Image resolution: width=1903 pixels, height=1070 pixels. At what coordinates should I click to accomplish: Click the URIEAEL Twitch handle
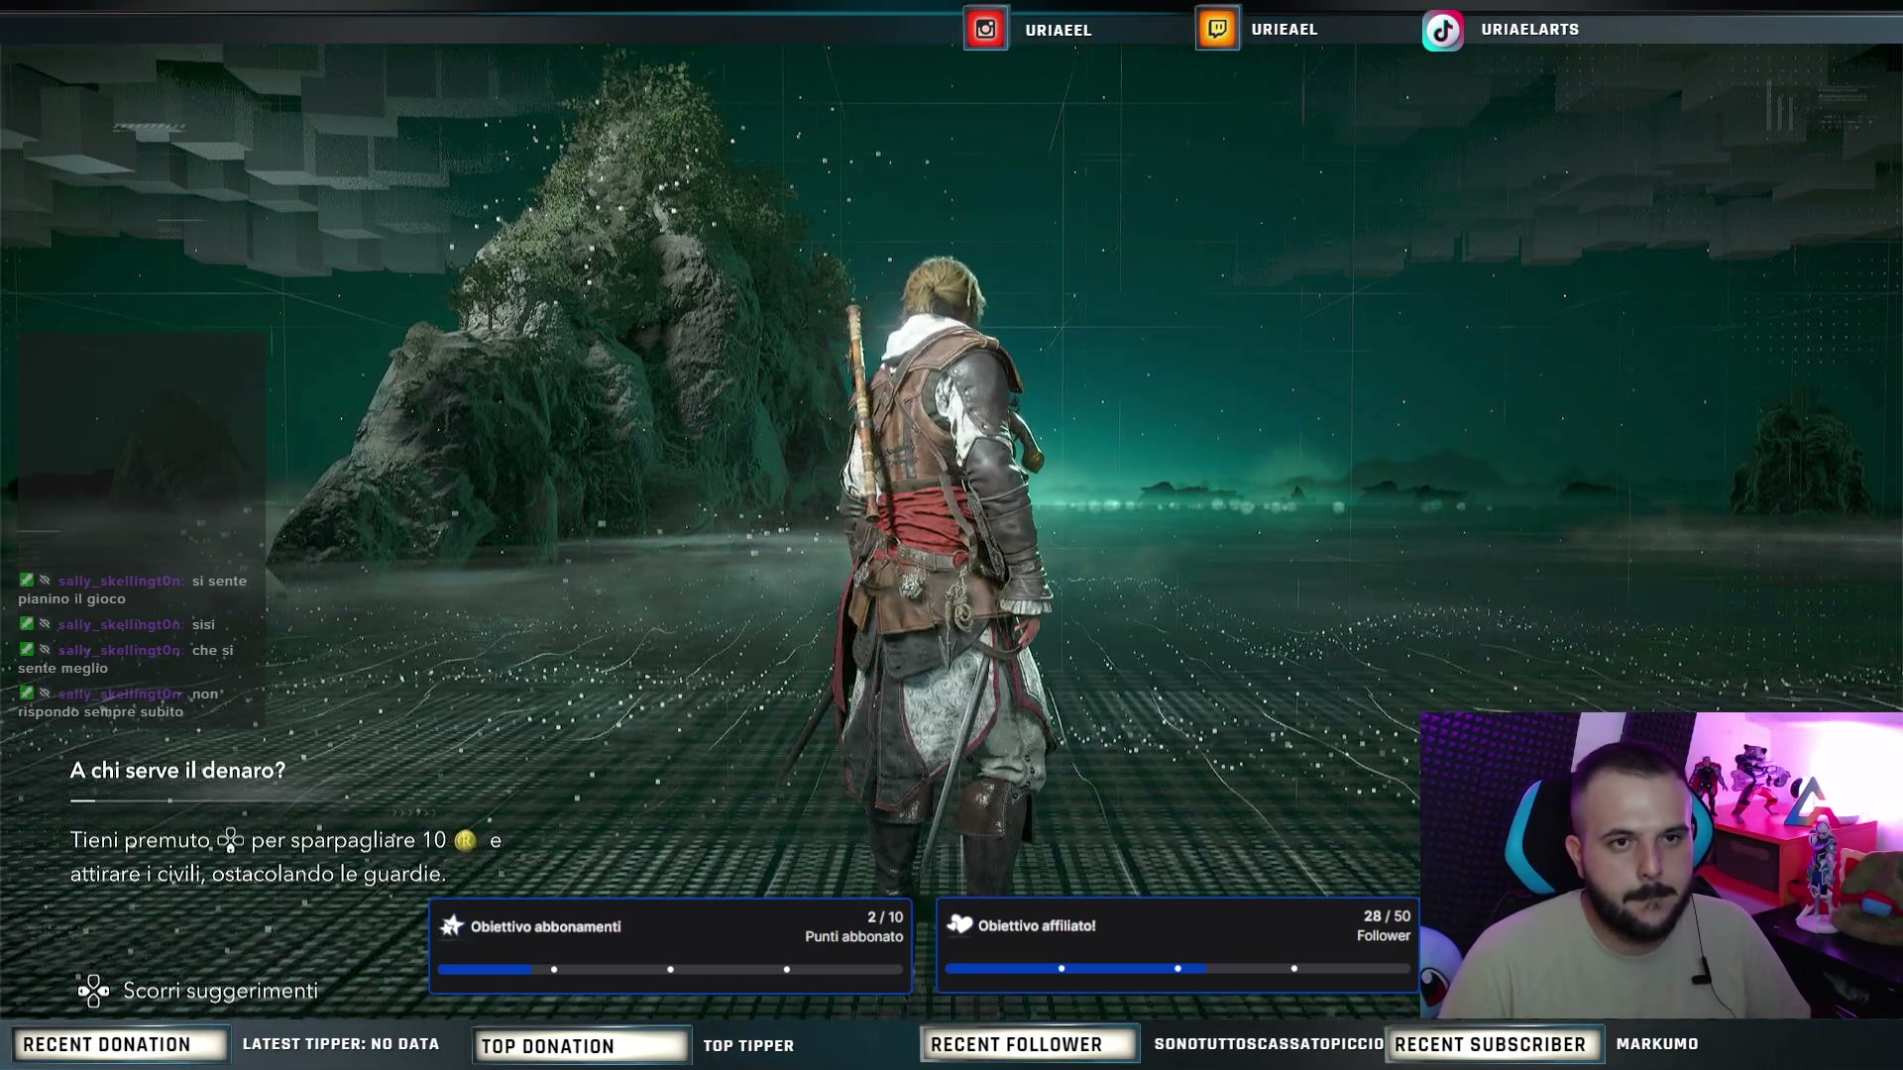pos(1285,29)
